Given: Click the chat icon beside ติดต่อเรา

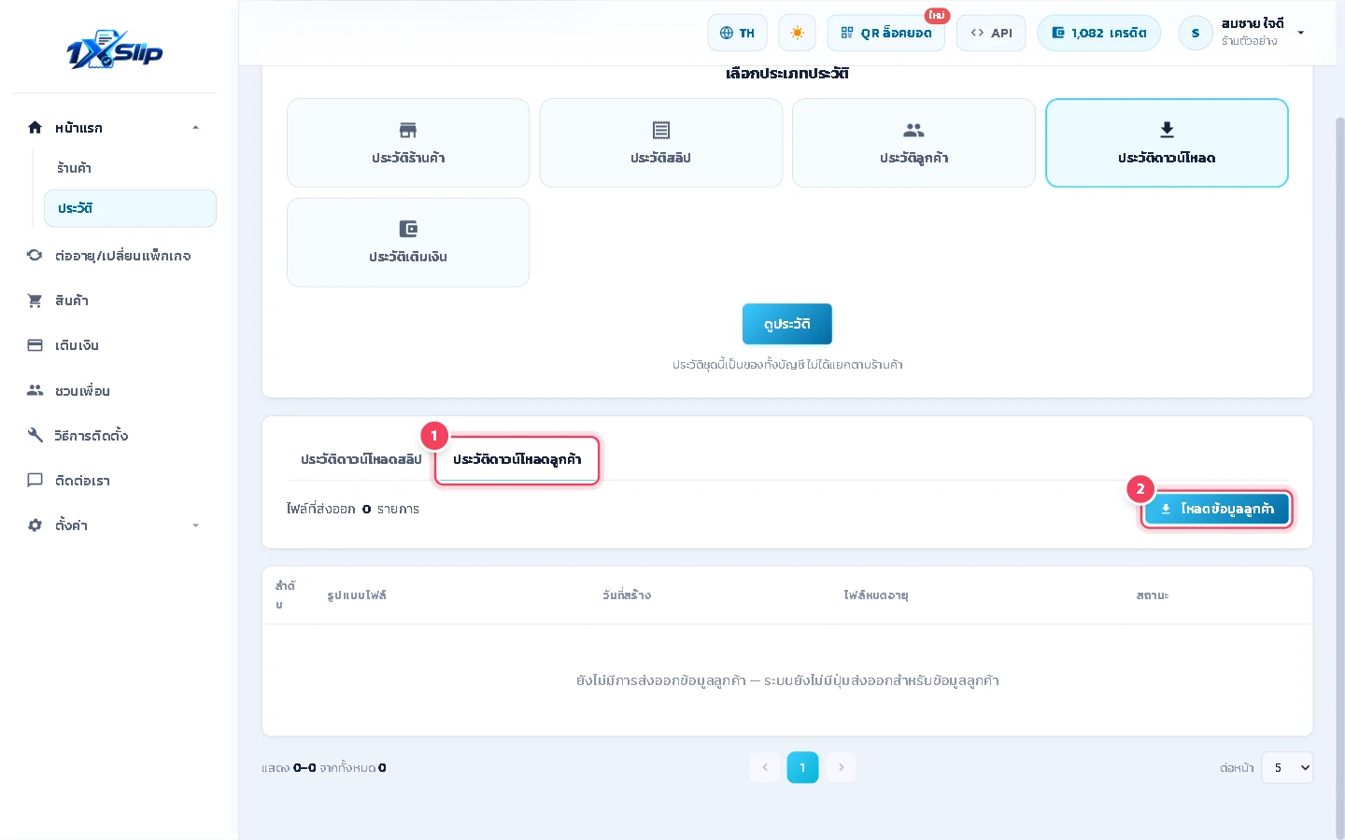Looking at the screenshot, I should [35, 481].
